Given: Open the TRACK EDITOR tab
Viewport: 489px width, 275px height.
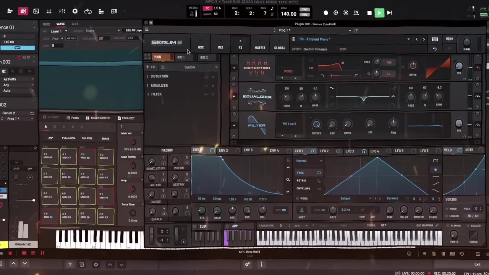Looking at the screenshot, I should tap(98, 118).
